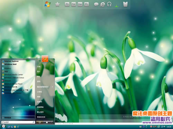
Task: Launch Windows Media Player from Start menu
Action: [12, 84]
